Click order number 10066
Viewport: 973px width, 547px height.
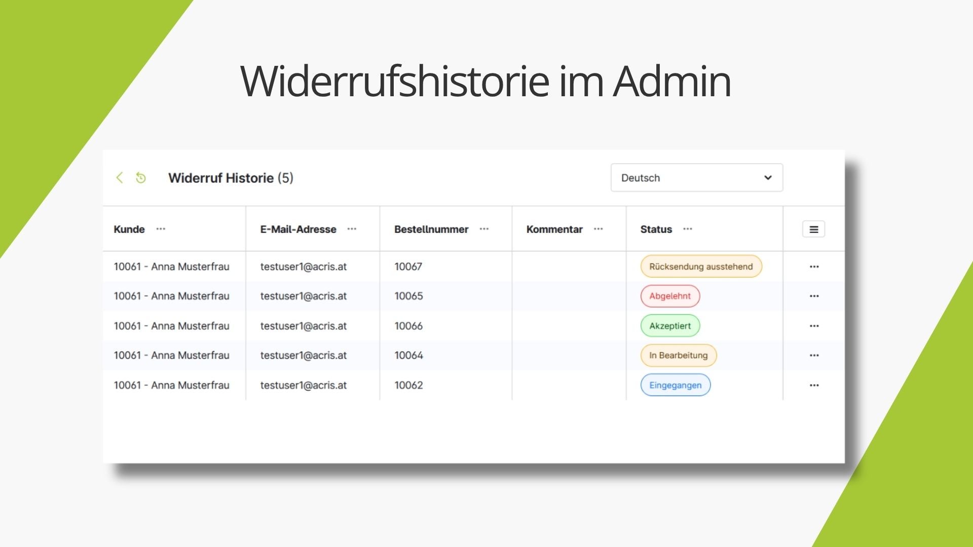click(x=408, y=326)
